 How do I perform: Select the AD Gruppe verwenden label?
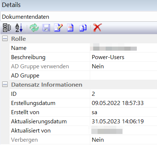40,66
